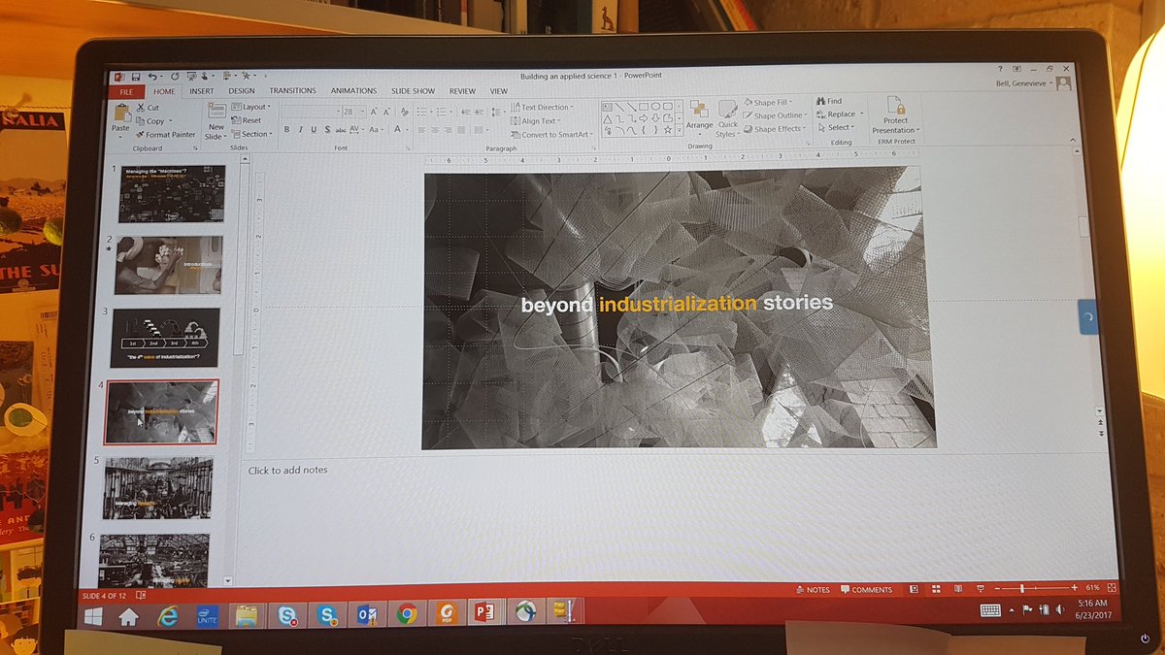Increase font size with the larger A
Screen dimensions: 1165x655
pos(374,112)
